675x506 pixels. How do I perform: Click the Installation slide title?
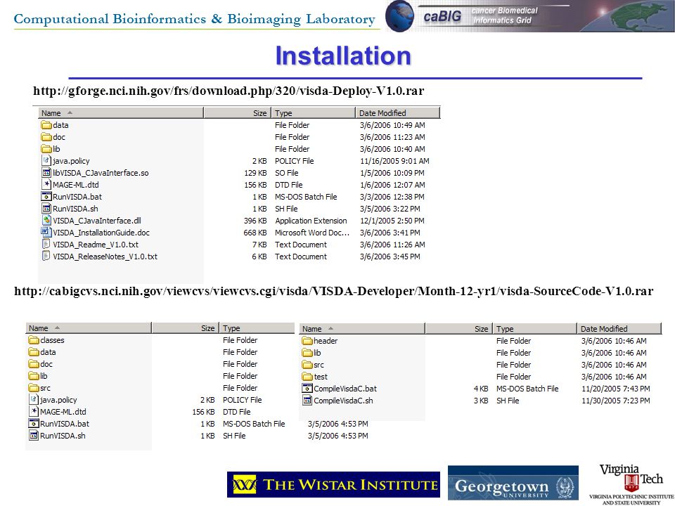[x=343, y=56]
